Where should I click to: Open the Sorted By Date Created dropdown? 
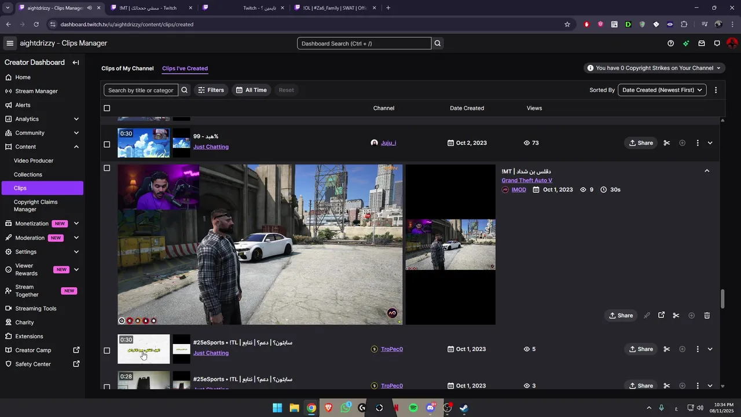(x=662, y=90)
